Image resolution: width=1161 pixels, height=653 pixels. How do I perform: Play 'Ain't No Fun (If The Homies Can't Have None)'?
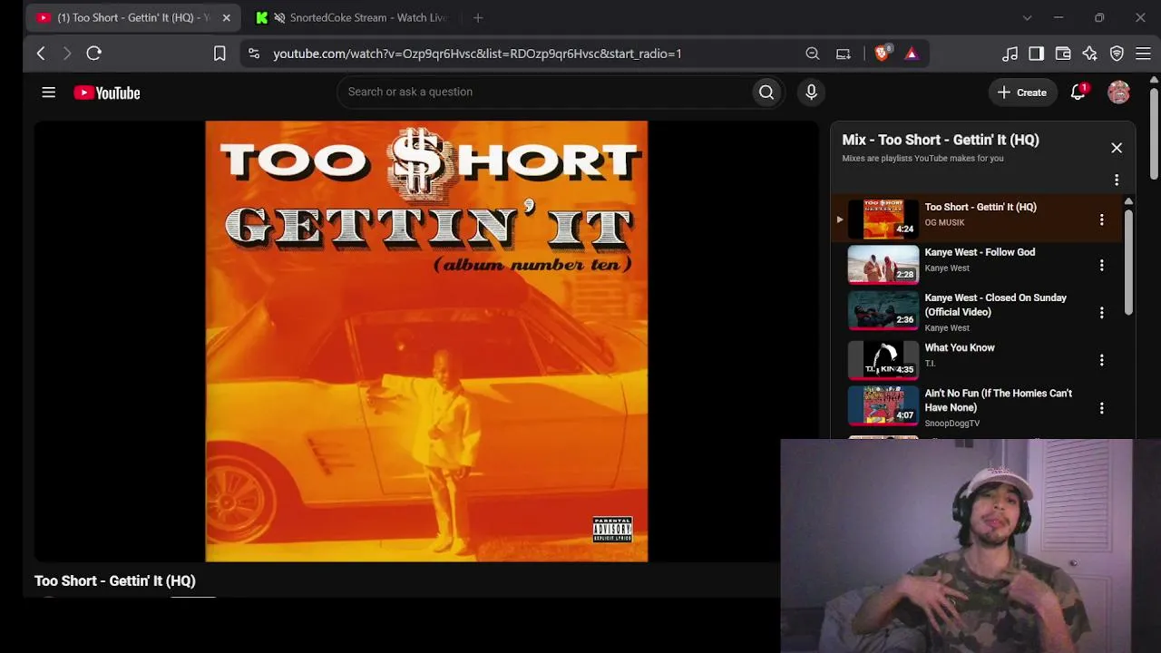tap(998, 400)
